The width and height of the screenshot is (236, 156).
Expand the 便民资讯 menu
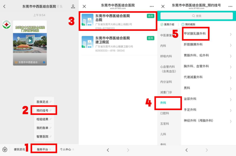click(x=19, y=149)
